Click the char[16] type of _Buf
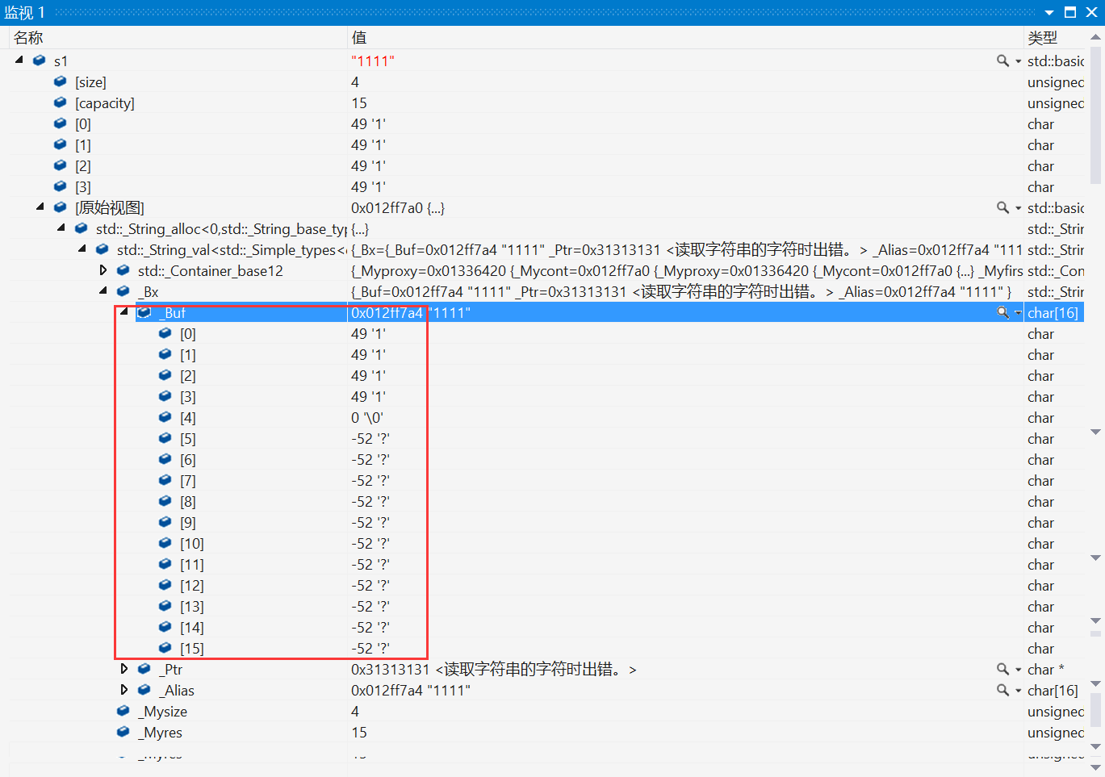This screenshot has height=777, width=1105. coord(1053,312)
